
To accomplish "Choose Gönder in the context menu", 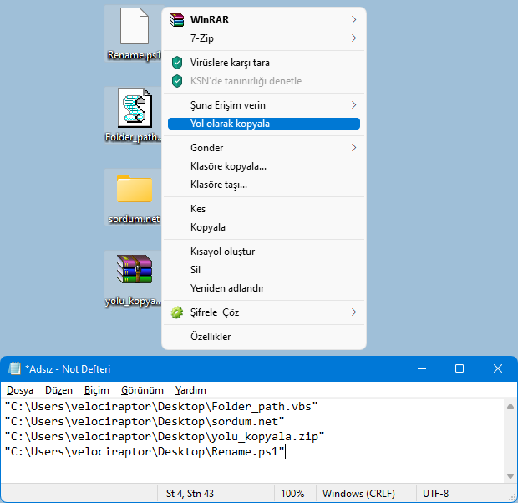I will [264, 147].
